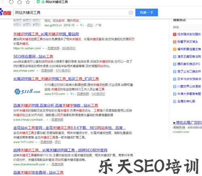Open hot search 福布斯最佳雇主榜

click(x=189, y=49)
